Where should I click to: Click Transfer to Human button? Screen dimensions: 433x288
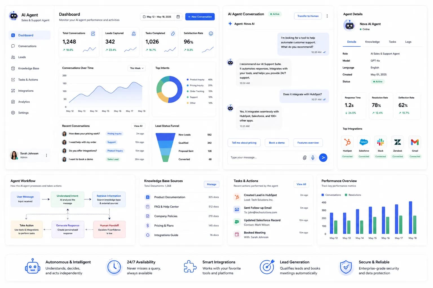[x=308, y=16]
